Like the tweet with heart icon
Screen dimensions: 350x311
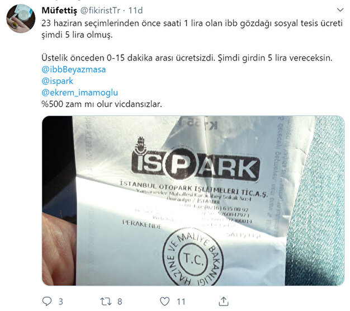[x=165, y=301]
